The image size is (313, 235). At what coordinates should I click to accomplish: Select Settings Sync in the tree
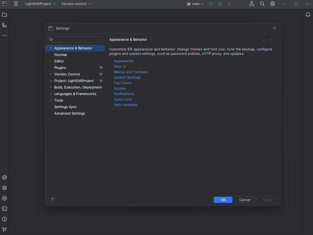point(65,107)
